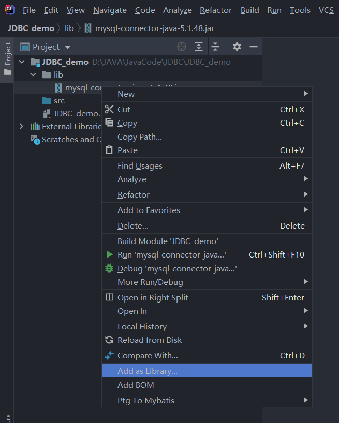Click the Scratches and Consoles icon

point(35,140)
